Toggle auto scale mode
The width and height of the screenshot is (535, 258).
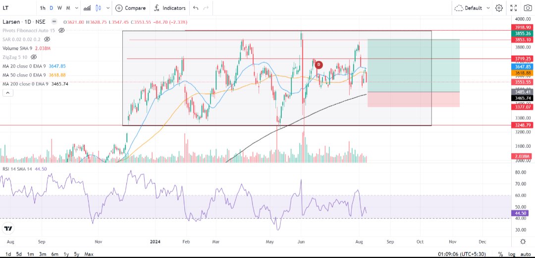click(x=526, y=254)
